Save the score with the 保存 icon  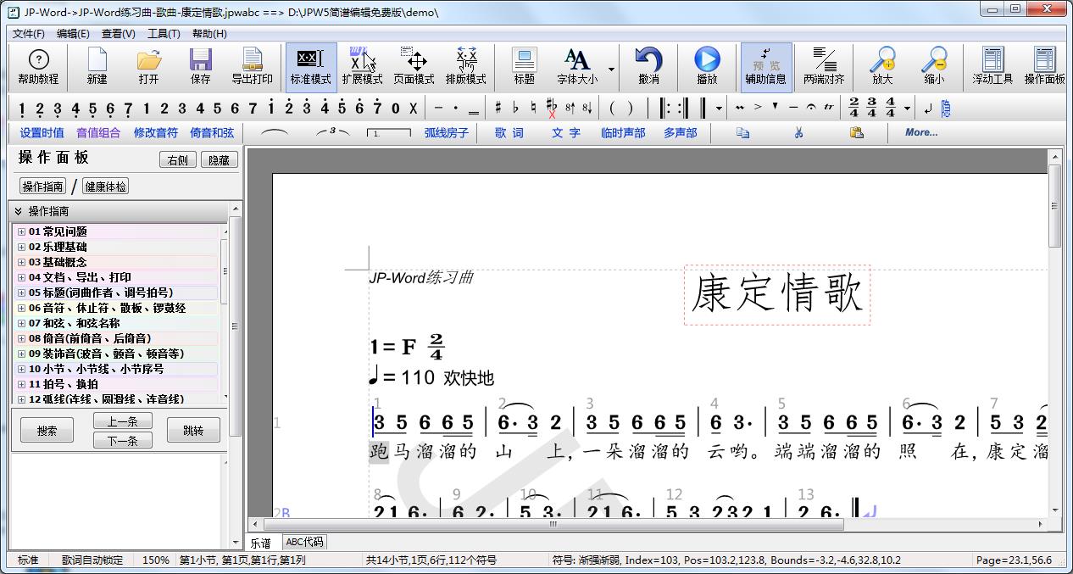(200, 66)
